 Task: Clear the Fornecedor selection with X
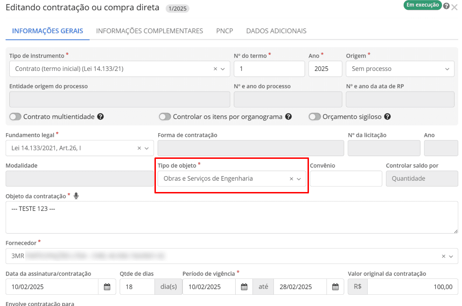click(x=443, y=256)
